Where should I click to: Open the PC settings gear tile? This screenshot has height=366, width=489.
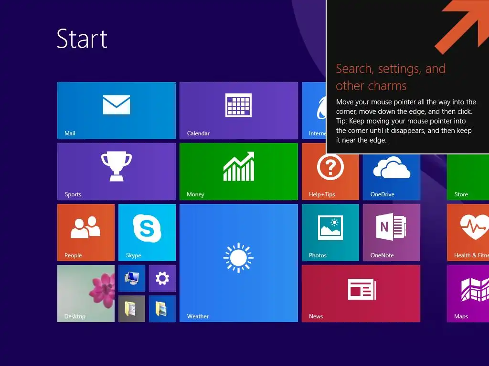[x=162, y=278]
